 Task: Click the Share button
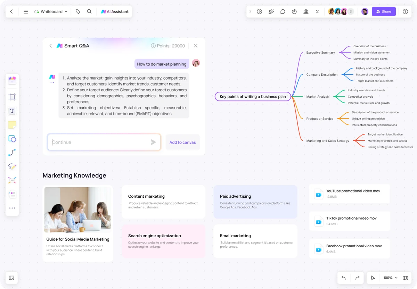point(384,11)
